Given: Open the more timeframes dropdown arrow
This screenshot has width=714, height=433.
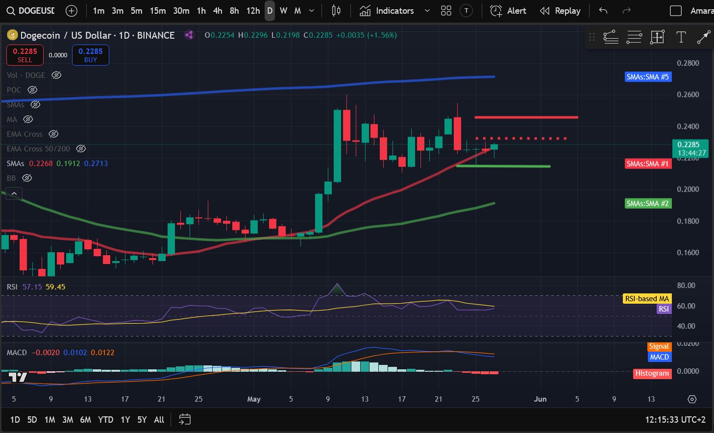Looking at the screenshot, I should click(x=312, y=11).
